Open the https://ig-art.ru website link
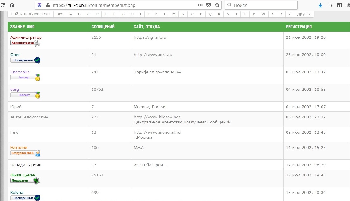 [x=150, y=37]
